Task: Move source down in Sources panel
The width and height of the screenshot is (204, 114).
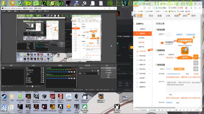Action: pos(39,86)
